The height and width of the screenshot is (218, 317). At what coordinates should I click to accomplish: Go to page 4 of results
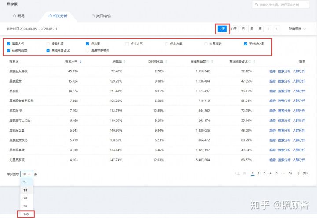tap(270, 173)
